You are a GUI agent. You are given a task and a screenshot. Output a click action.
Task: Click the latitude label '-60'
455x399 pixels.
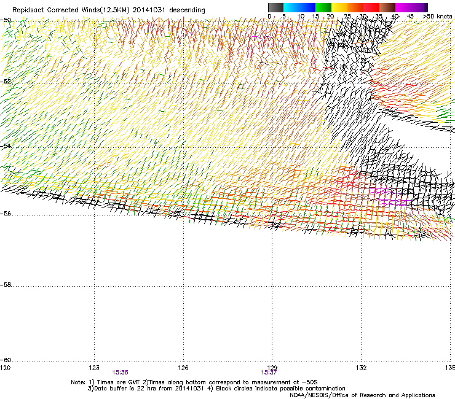[6, 360]
